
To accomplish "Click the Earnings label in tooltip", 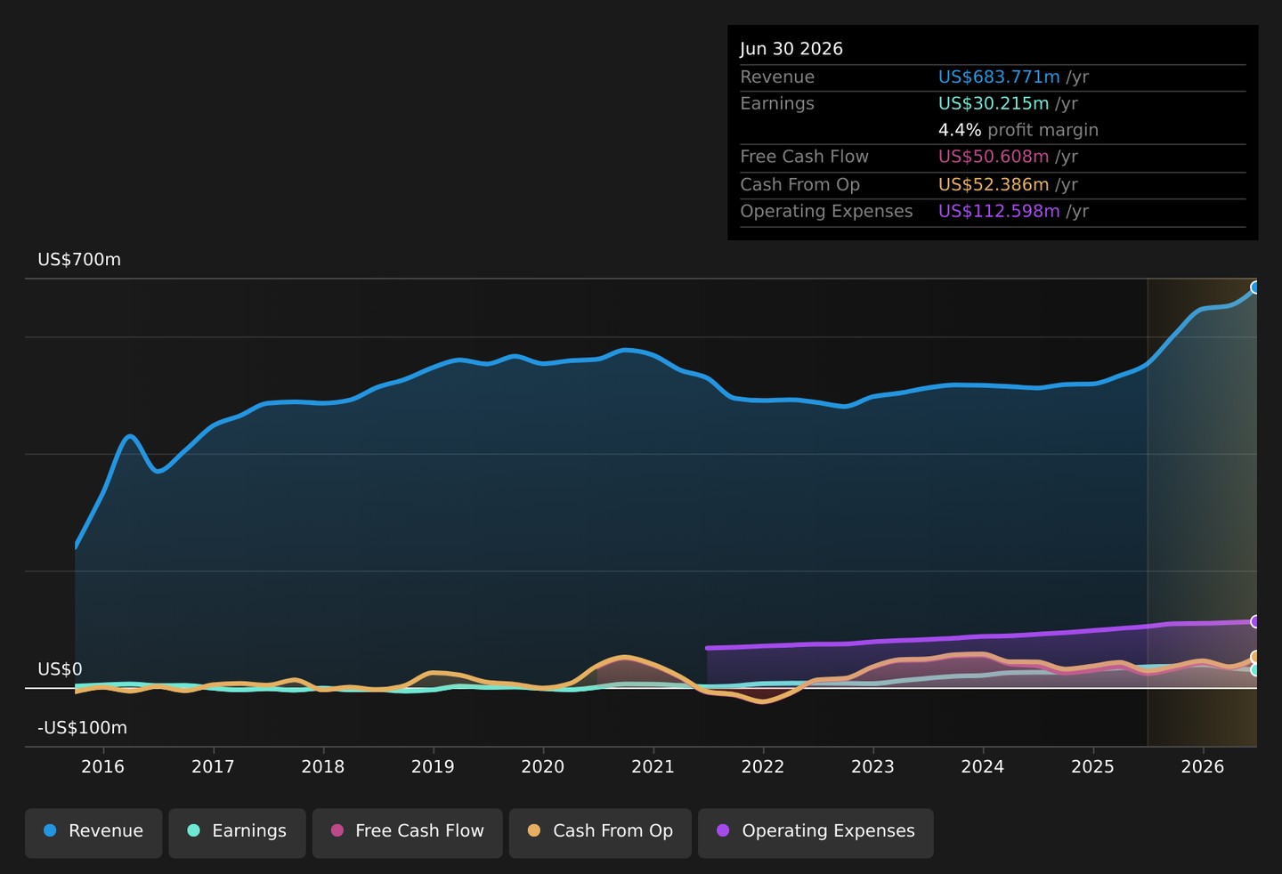I will point(777,103).
